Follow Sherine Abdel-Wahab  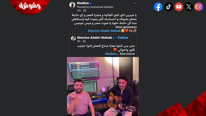pos(123,38)
